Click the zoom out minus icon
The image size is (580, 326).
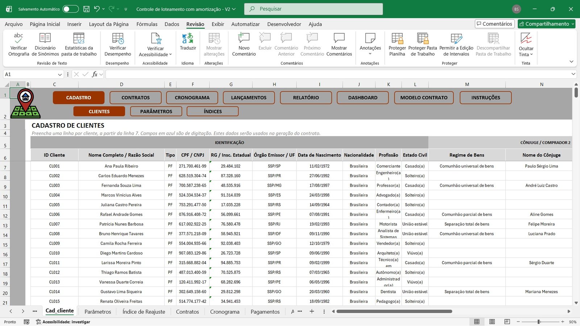point(518,322)
